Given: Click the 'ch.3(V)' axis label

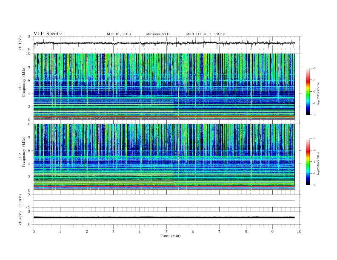Looking at the screenshot, I should [20, 201].
